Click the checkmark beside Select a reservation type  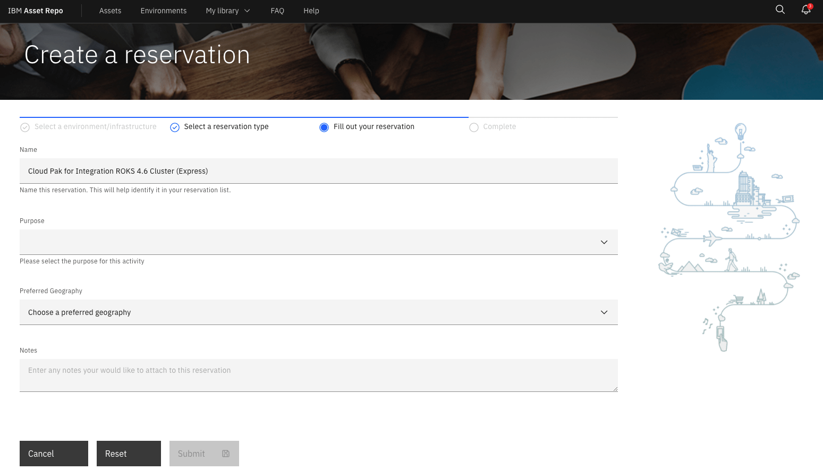(x=175, y=127)
